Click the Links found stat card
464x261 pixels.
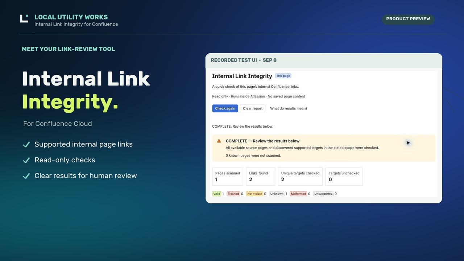[x=261, y=177]
